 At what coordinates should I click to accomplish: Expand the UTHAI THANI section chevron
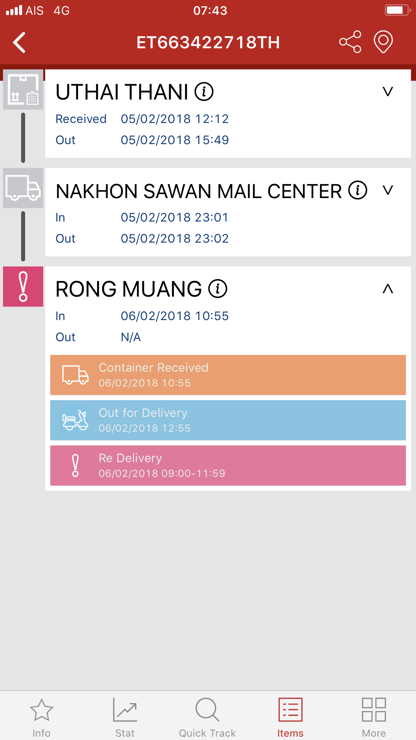point(388,91)
